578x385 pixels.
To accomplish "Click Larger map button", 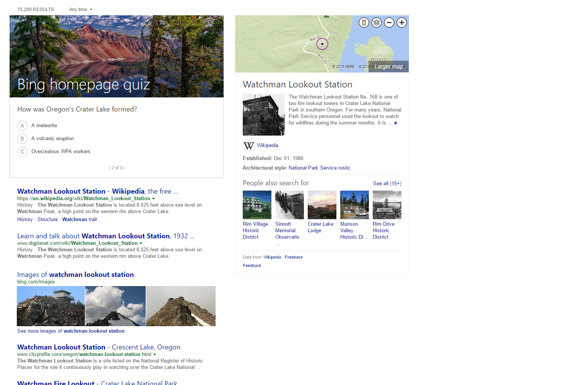I will pyautogui.click(x=389, y=66).
